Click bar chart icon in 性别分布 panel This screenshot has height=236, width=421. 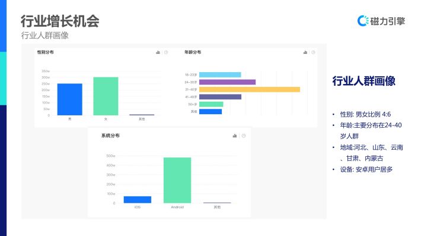pyautogui.click(x=158, y=52)
